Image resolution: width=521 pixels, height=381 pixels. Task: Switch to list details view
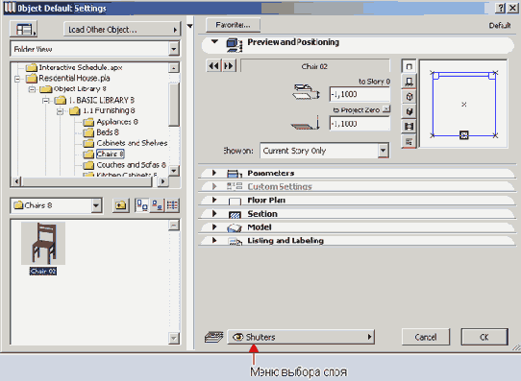click(172, 205)
